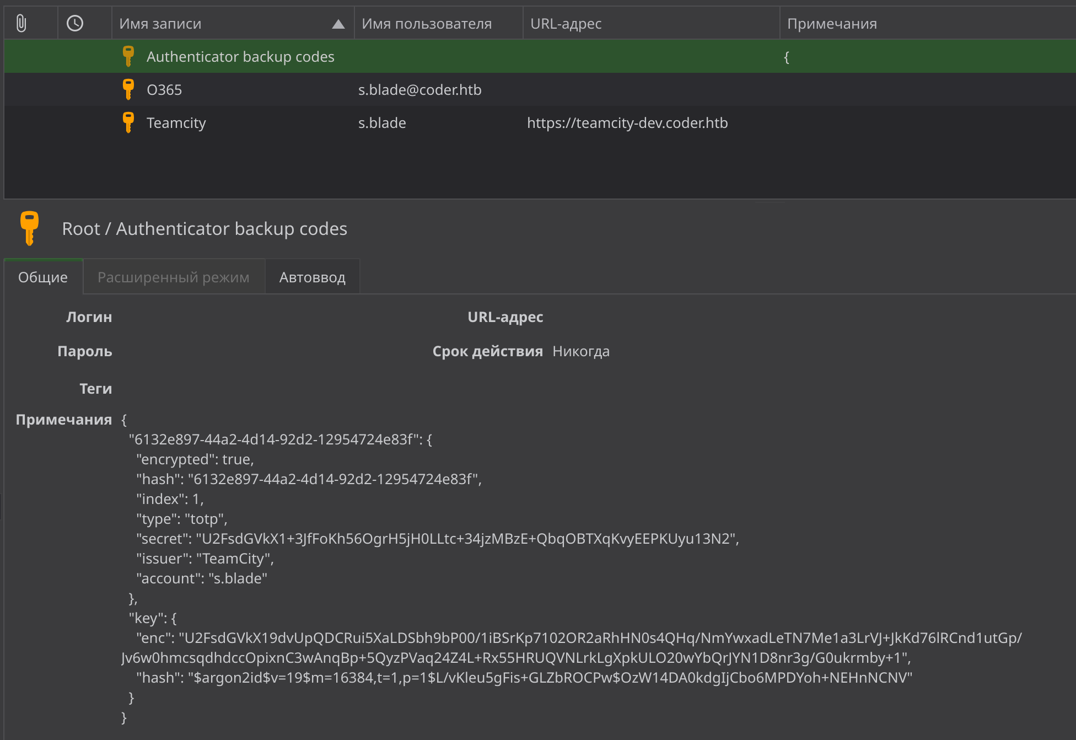Image resolution: width=1076 pixels, height=740 pixels.
Task: Select the Teamcity entry row
Action: click(540, 122)
